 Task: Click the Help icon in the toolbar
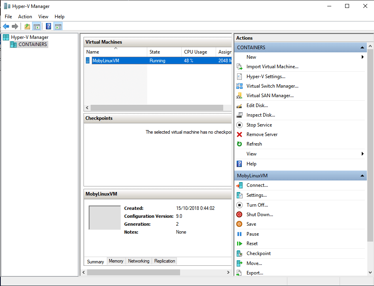[48, 26]
